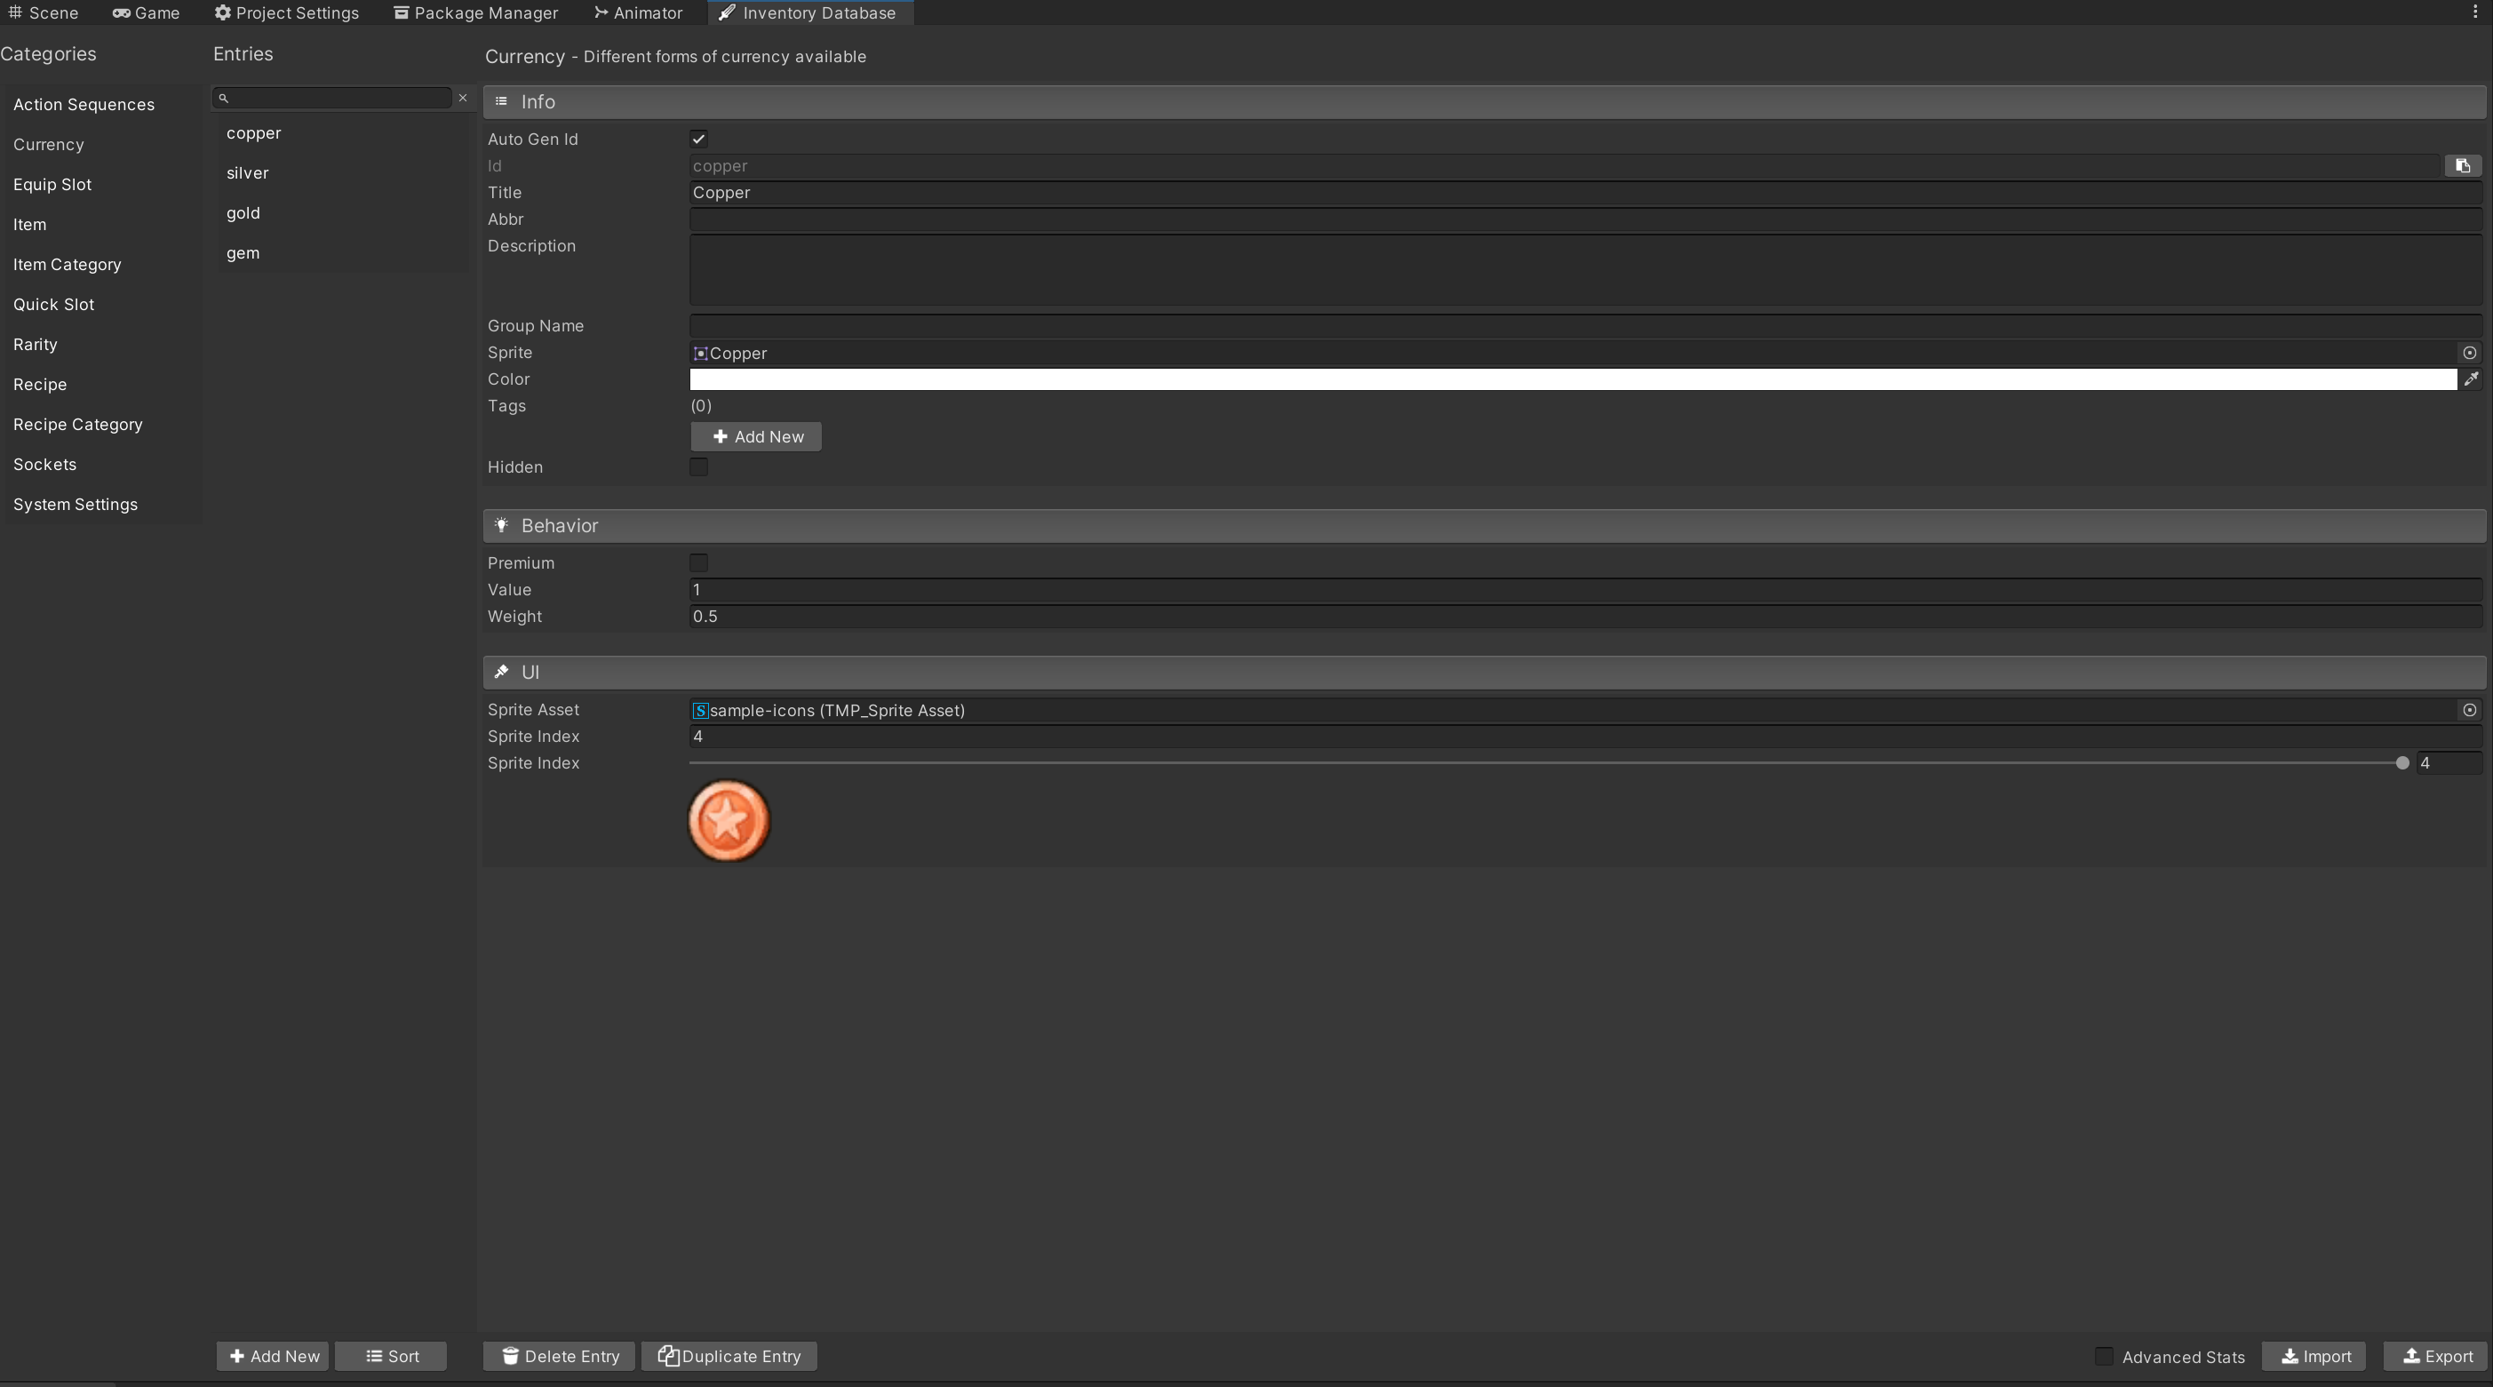Enable the Advanced Stats checkbox
The height and width of the screenshot is (1387, 2493).
tap(2104, 1356)
